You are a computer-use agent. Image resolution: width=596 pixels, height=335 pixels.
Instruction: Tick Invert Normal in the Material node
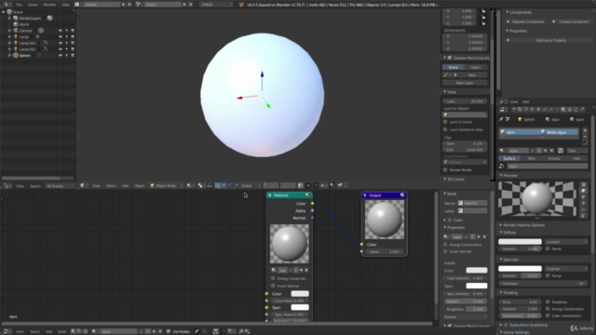(x=273, y=286)
